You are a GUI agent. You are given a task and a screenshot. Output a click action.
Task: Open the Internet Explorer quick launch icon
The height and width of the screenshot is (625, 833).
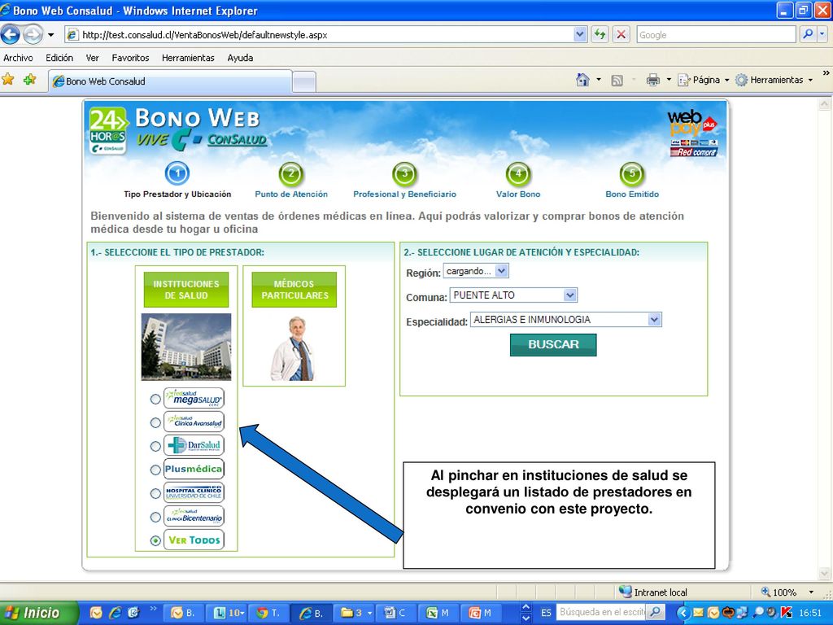[115, 613]
